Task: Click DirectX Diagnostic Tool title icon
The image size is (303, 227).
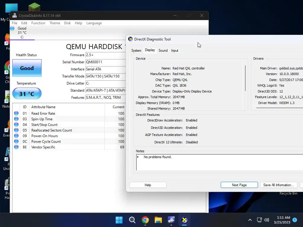Action: [x=130, y=39]
